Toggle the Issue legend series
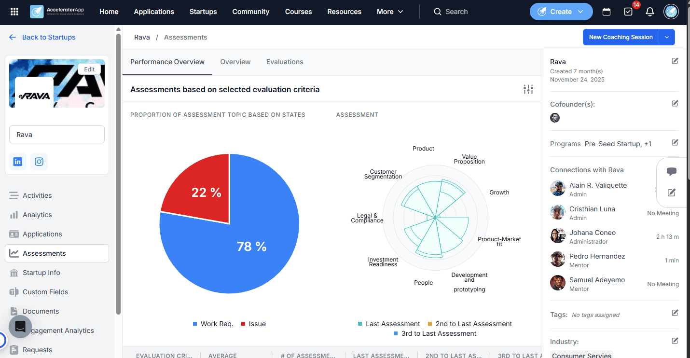Image resolution: width=690 pixels, height=358 pixels. (x=253, y=324)
